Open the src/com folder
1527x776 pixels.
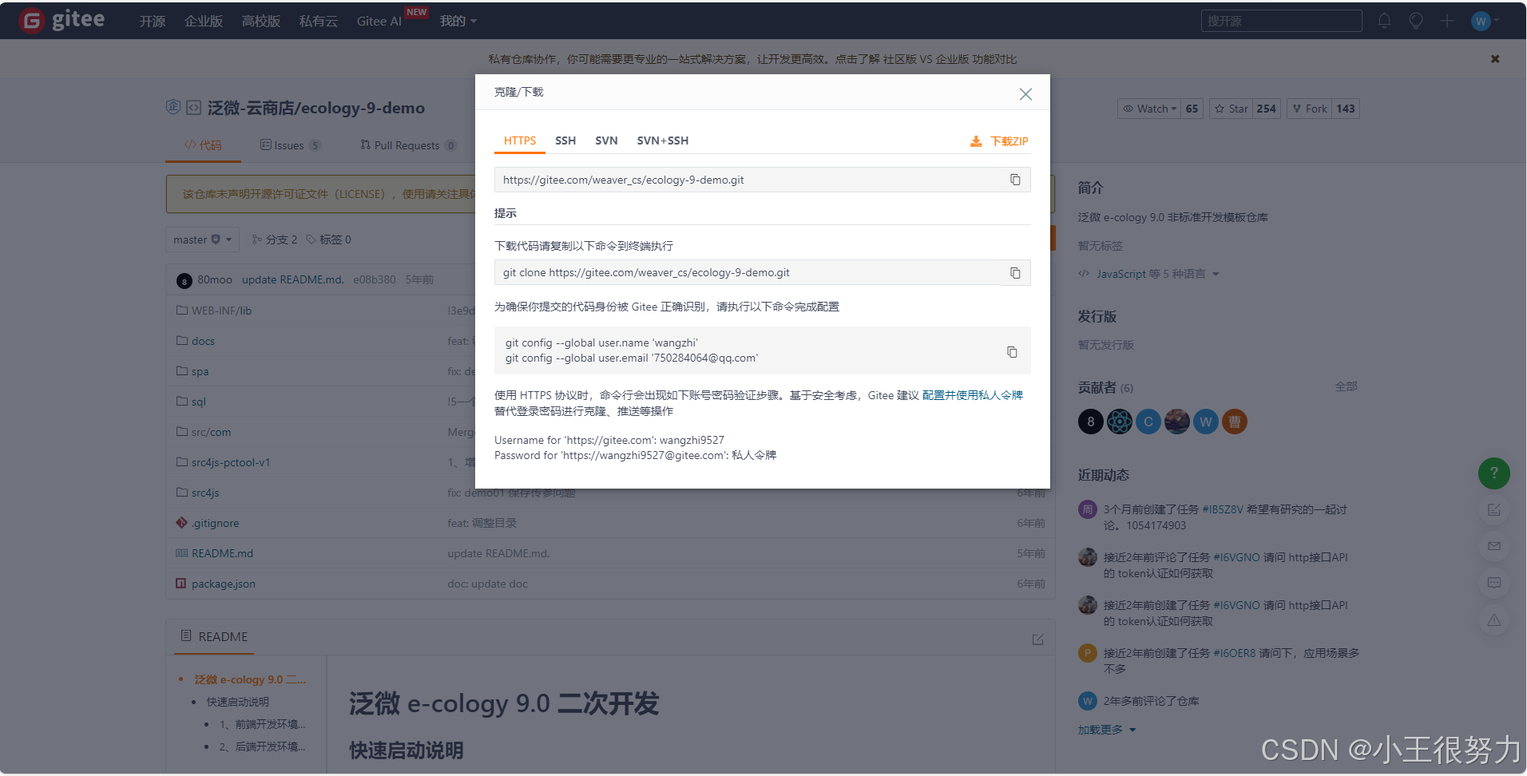(211, 432)
